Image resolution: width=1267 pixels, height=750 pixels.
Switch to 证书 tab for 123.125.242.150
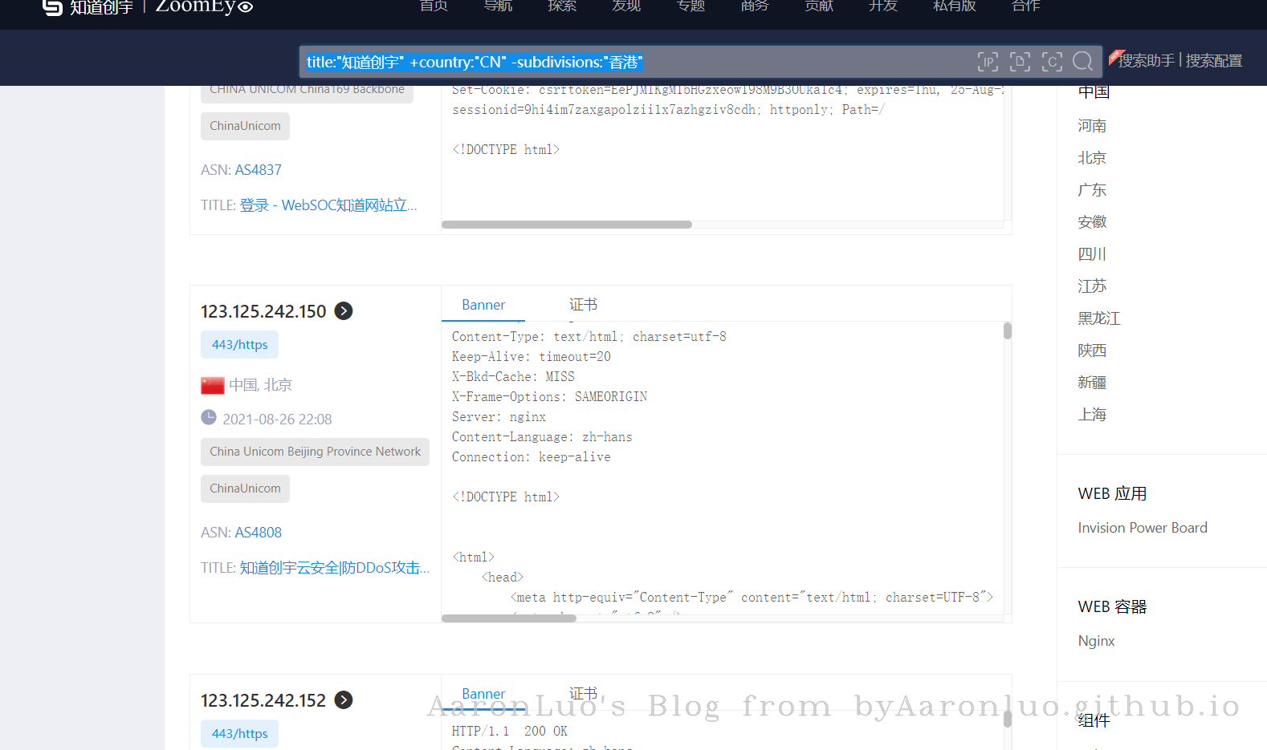583,305
